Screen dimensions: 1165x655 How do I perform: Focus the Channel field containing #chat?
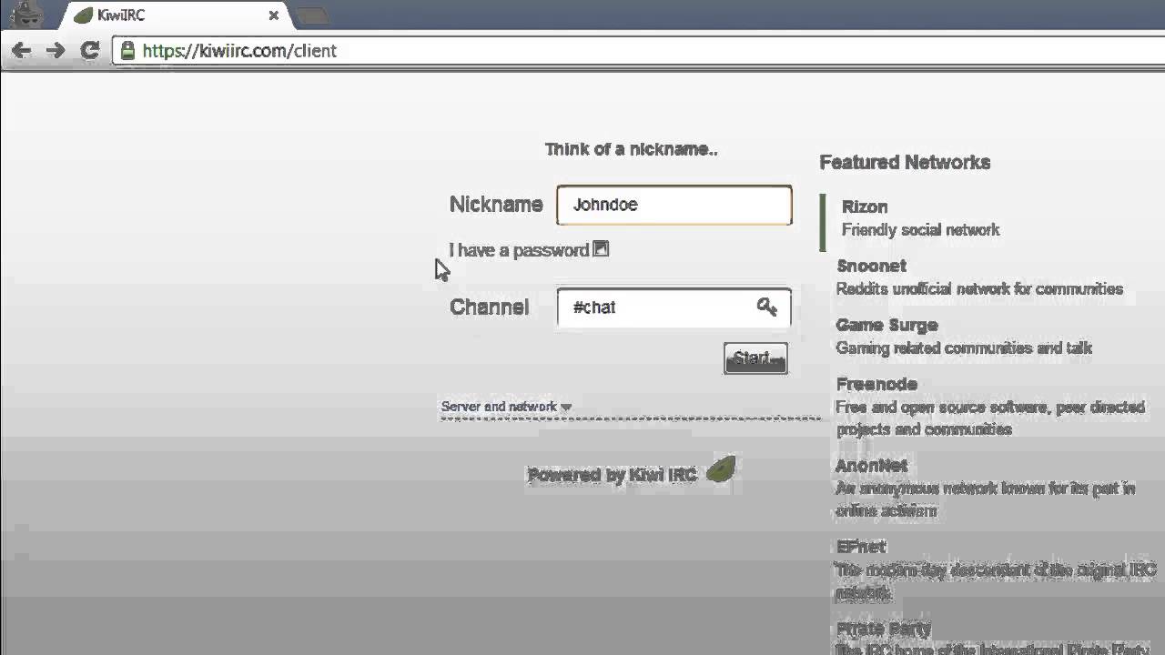(674, 307)
